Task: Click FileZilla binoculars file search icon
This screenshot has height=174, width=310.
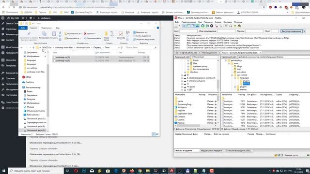Action: coord(239,26)
